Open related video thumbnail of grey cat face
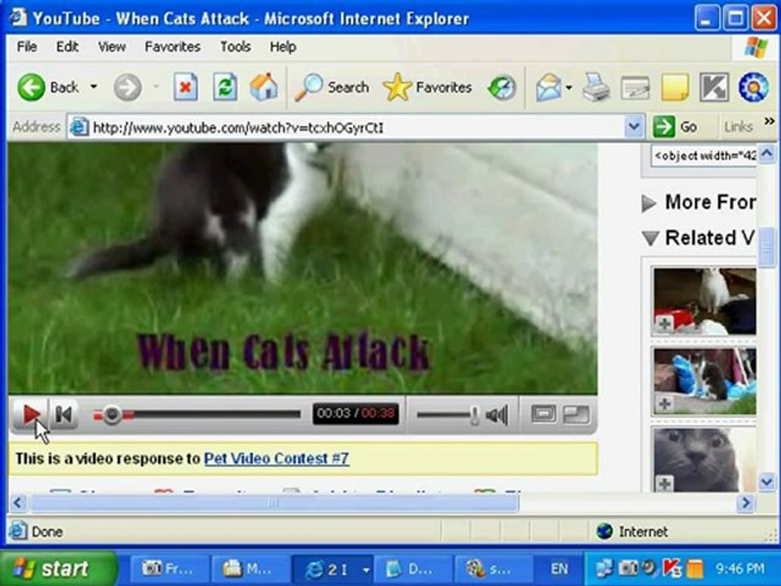This screenshot has height=586, width=781. pos(705,459)
